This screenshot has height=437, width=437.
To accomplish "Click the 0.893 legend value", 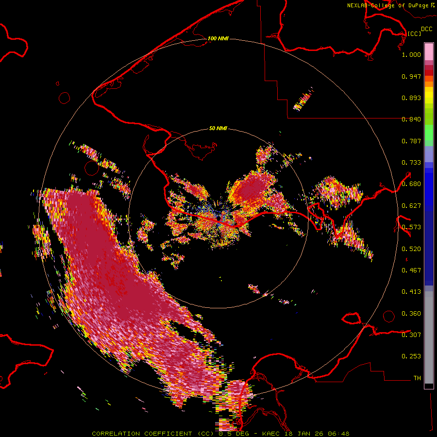I will click(x=411, y=98).
